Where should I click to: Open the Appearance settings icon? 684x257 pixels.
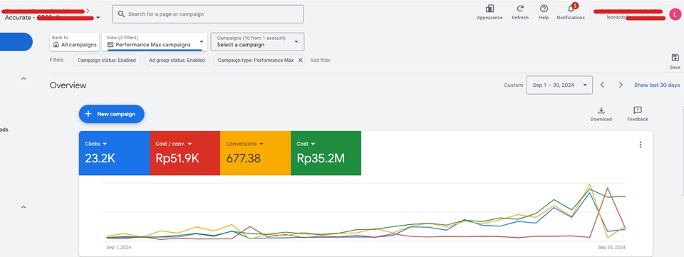coord(489,9)
